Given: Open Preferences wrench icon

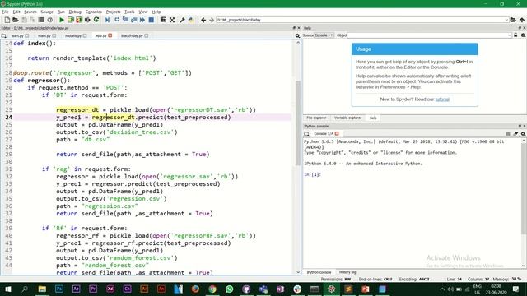Looking at the screenshot, I should (182, 20).
